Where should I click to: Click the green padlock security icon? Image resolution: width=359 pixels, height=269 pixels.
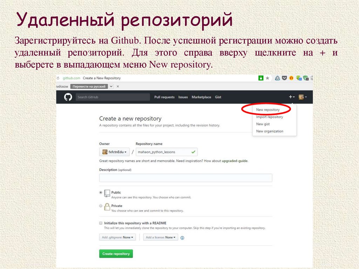click(x=261, y=78)
